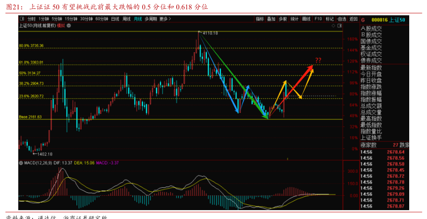Toggle 叠加 overlay on the chart
This screenshot has height=219, width=427.
[x=271, y=19]
